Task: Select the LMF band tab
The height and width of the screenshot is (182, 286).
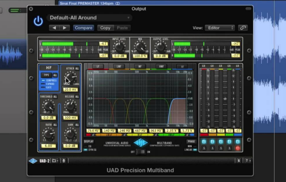Action: point(119,66)
